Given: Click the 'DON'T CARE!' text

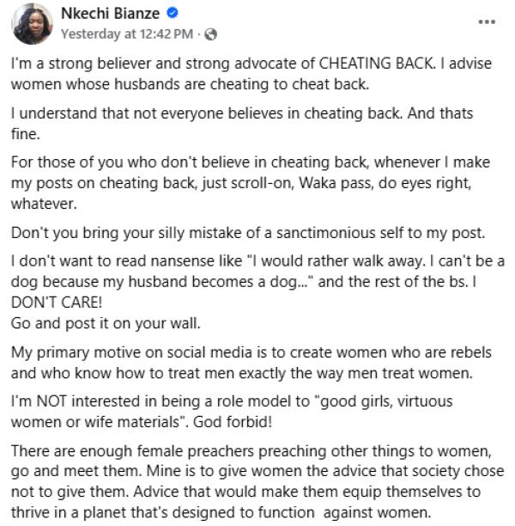Looking at the screenshot, I should [x=57, y=303].
